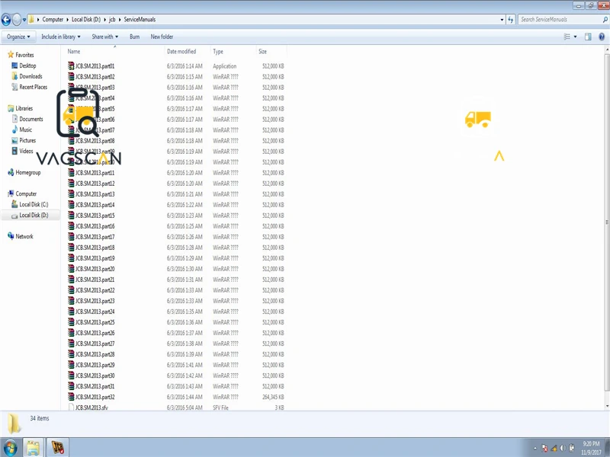Image resolution: width=610 pixels, height=457 pixels.
Task: Select the JCB.SM.2013.part13 archive icon
Action: pos(71,194)
